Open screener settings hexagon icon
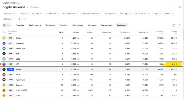Screen dimensions: 184x99 point(179,7)
